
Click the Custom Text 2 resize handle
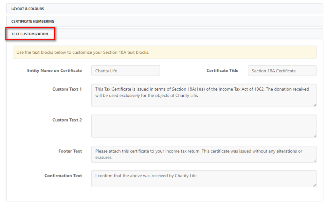pyautogui.click(x=315, y=136)
